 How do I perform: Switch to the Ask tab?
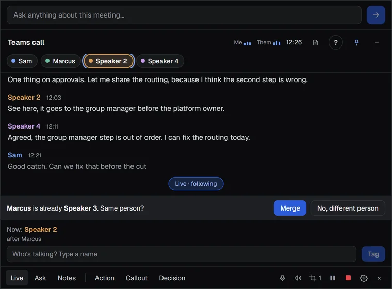point(40,278)
